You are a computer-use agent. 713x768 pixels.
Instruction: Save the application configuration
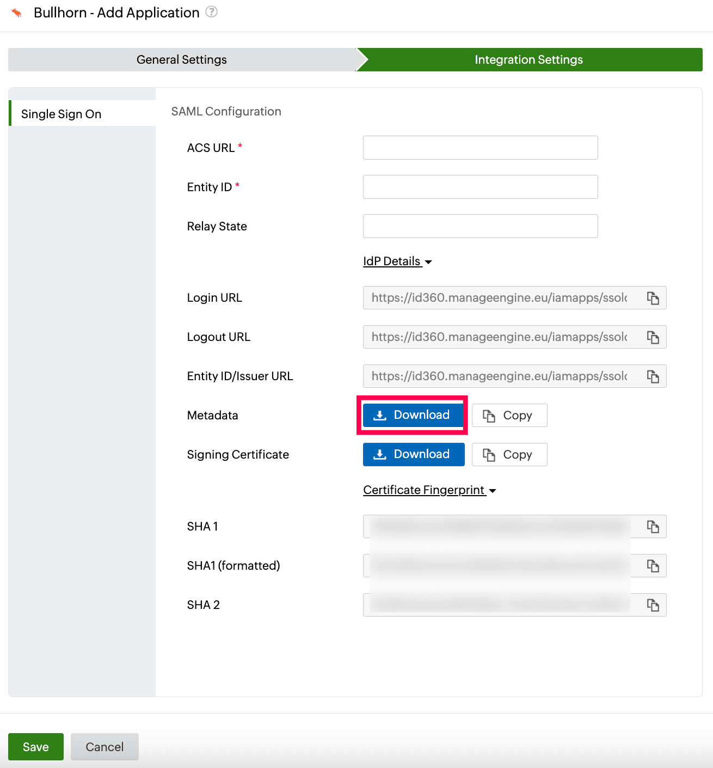pos(36,747)
